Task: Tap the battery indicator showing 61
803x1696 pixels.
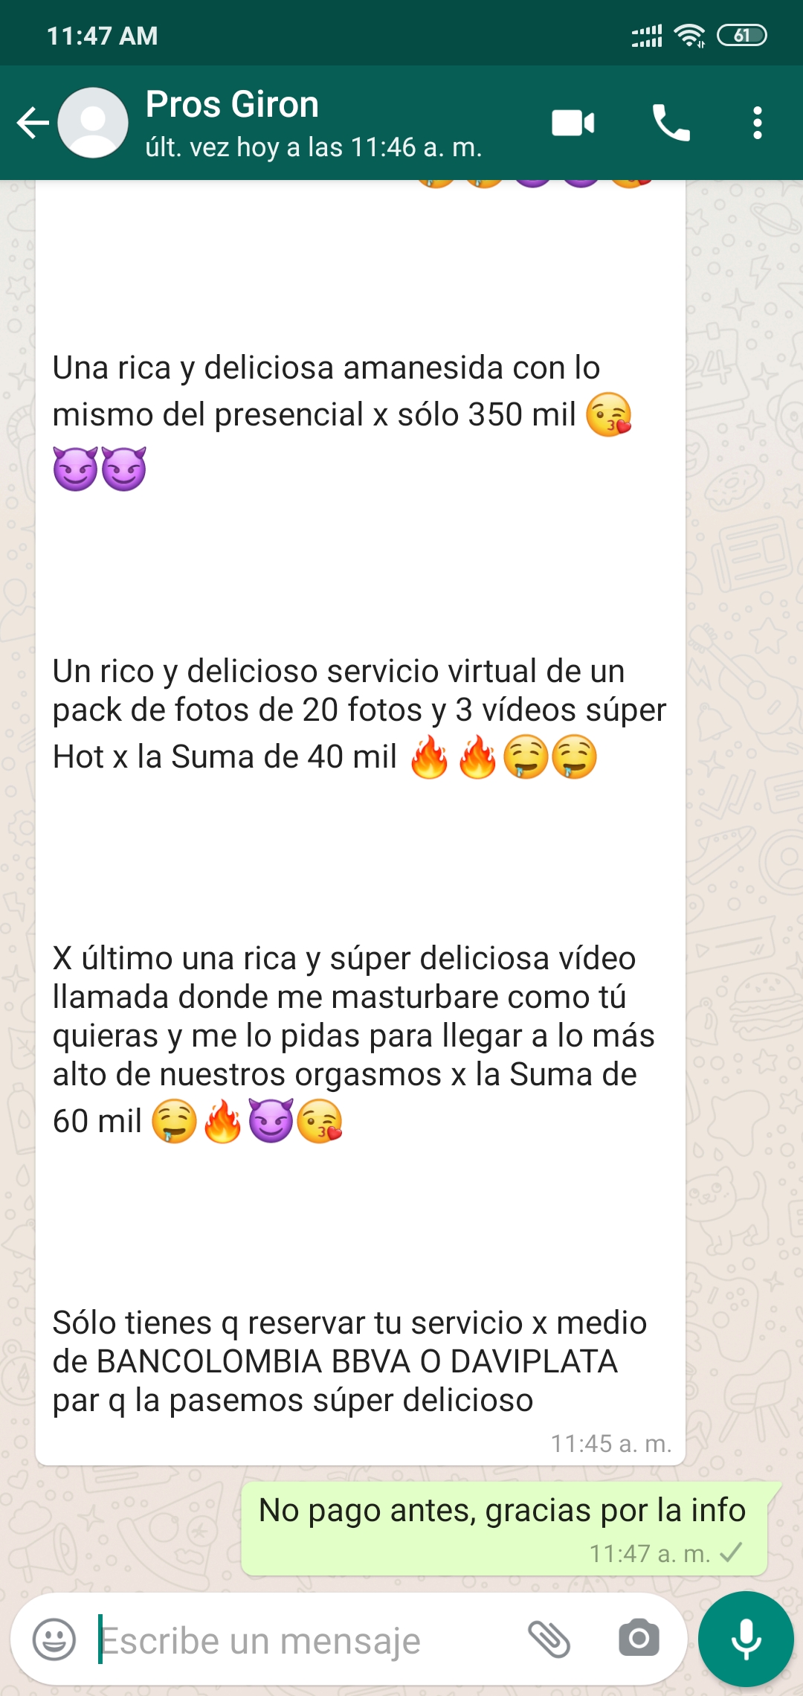Action: pyautogui.click(x=741, y=35)
